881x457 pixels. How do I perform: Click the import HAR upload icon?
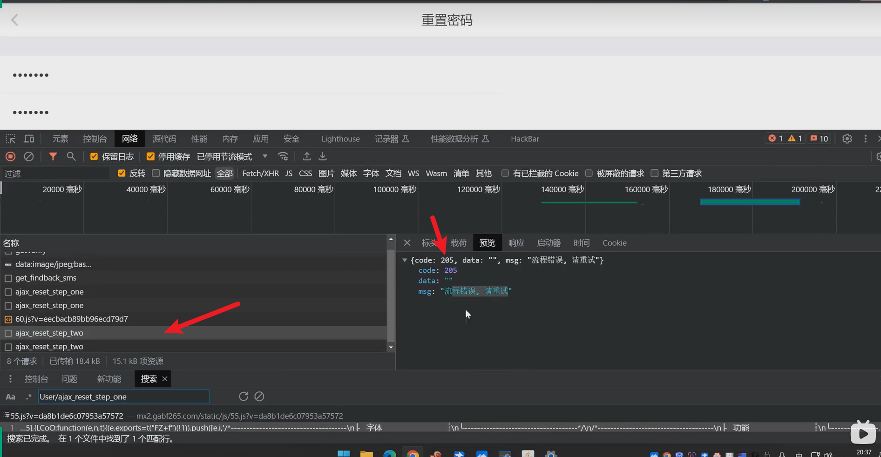point(306,157)
